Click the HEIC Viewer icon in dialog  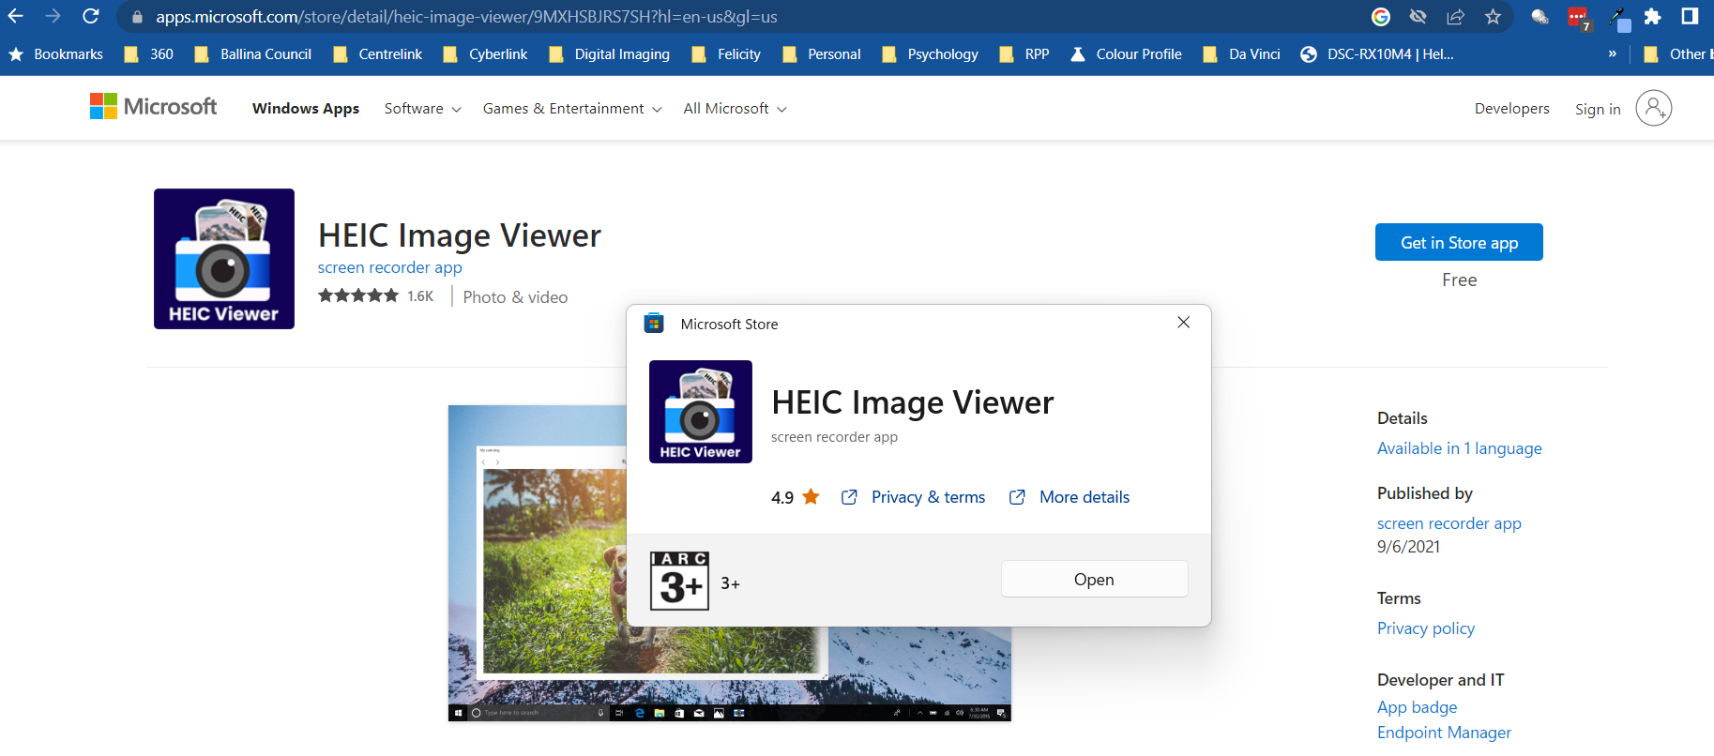pos(701,412)
